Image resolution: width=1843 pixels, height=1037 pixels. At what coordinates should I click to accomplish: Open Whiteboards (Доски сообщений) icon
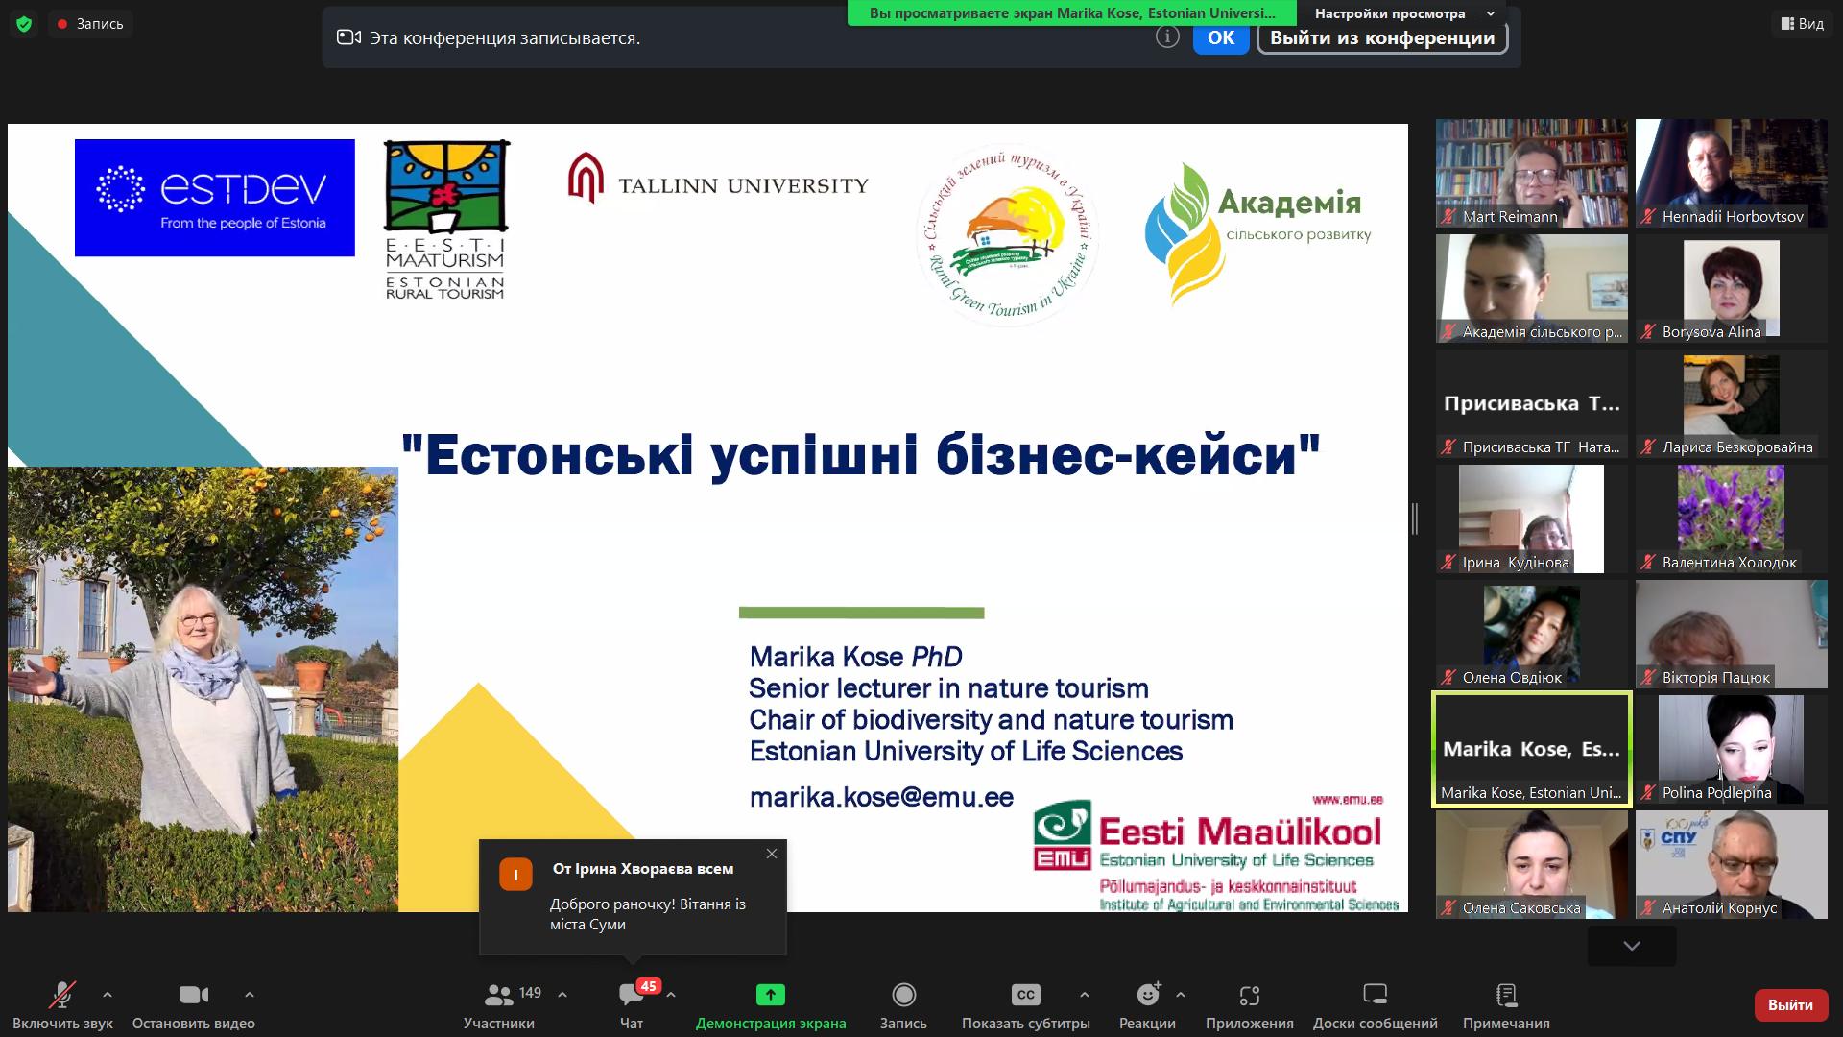click(x=1375, y=996)
